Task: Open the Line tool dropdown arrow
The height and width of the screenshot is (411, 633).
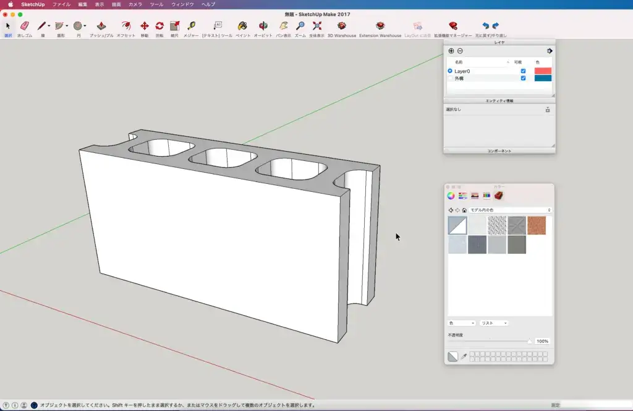Action: pyautogui.click(x=49, y=26)
